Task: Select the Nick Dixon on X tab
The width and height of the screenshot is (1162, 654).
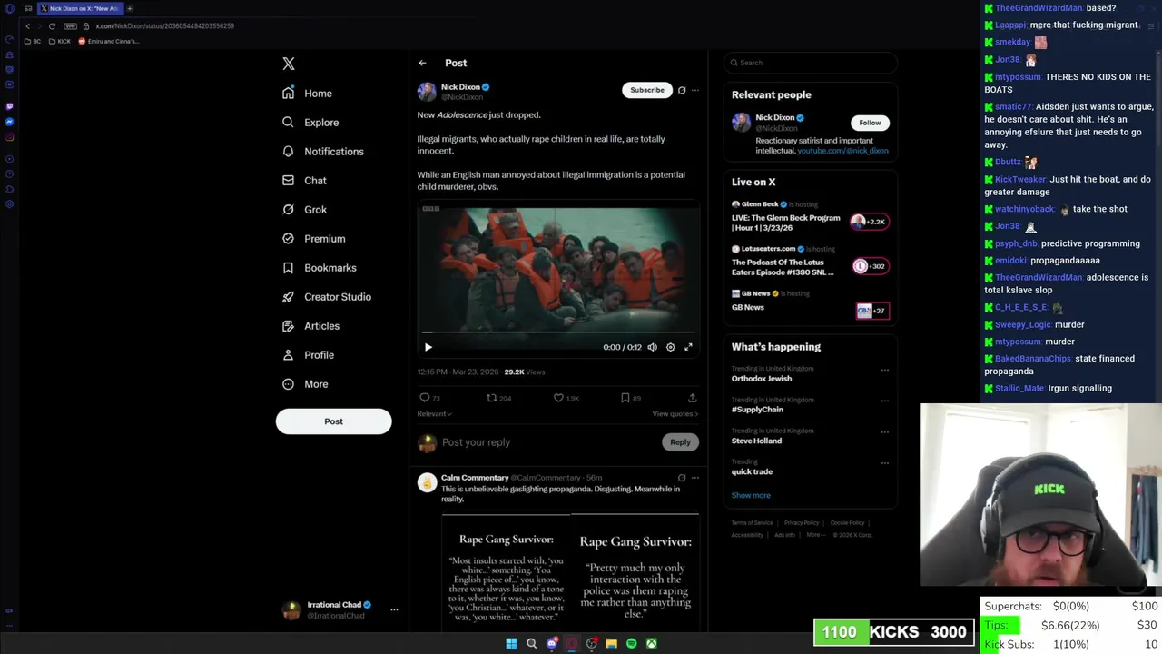Action: click(79, 8)
